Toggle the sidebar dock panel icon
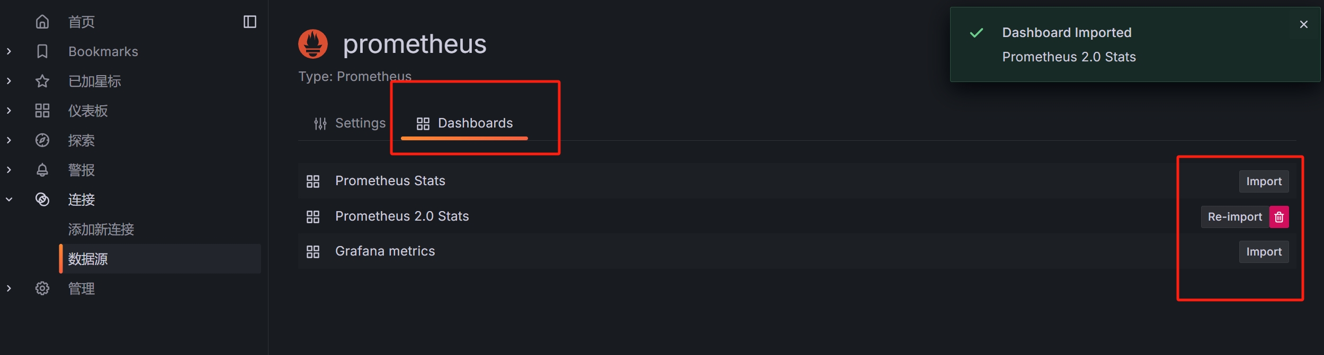Viewport: 1324px width, 355px height. [x=250, y=22]
